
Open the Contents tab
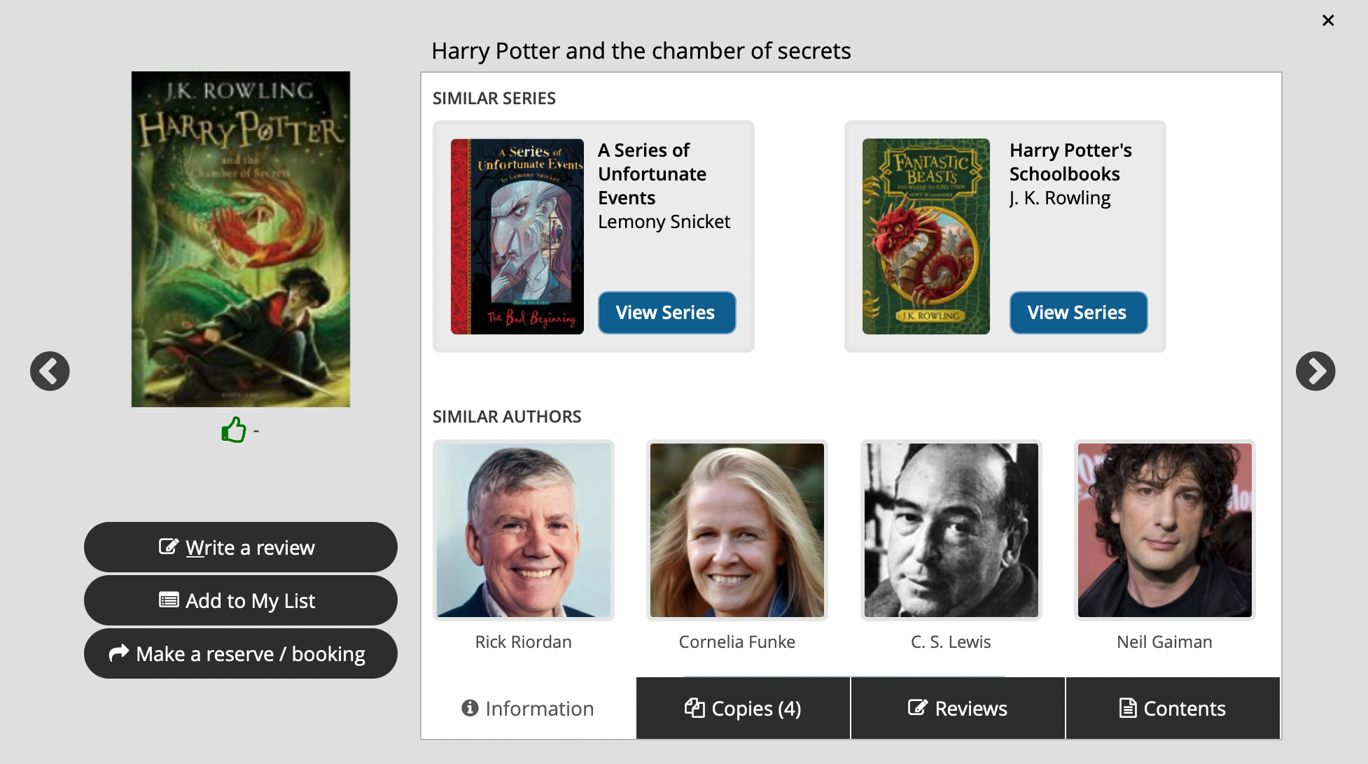click(1173, 708)
